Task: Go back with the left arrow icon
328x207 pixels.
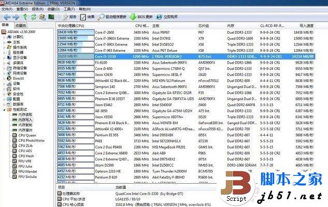Action: [7, 17]
